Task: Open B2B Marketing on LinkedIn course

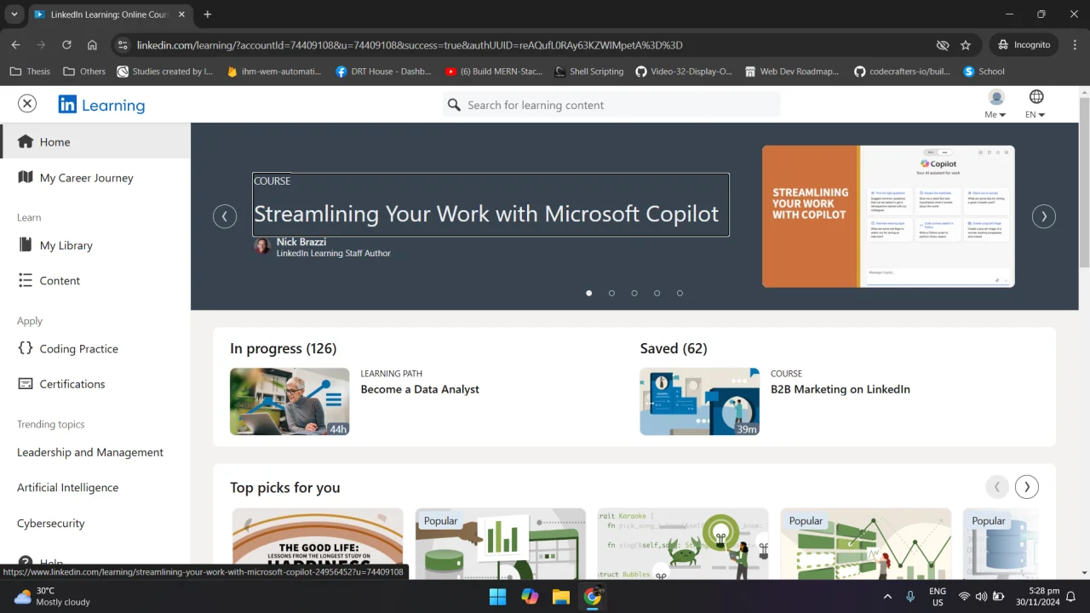Action: (x=840, y=389)
